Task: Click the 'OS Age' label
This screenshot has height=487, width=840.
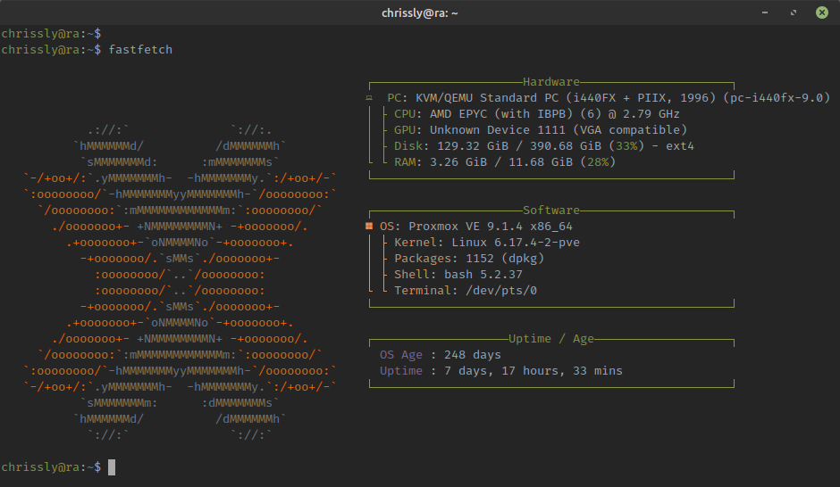Action: [401, 354]
